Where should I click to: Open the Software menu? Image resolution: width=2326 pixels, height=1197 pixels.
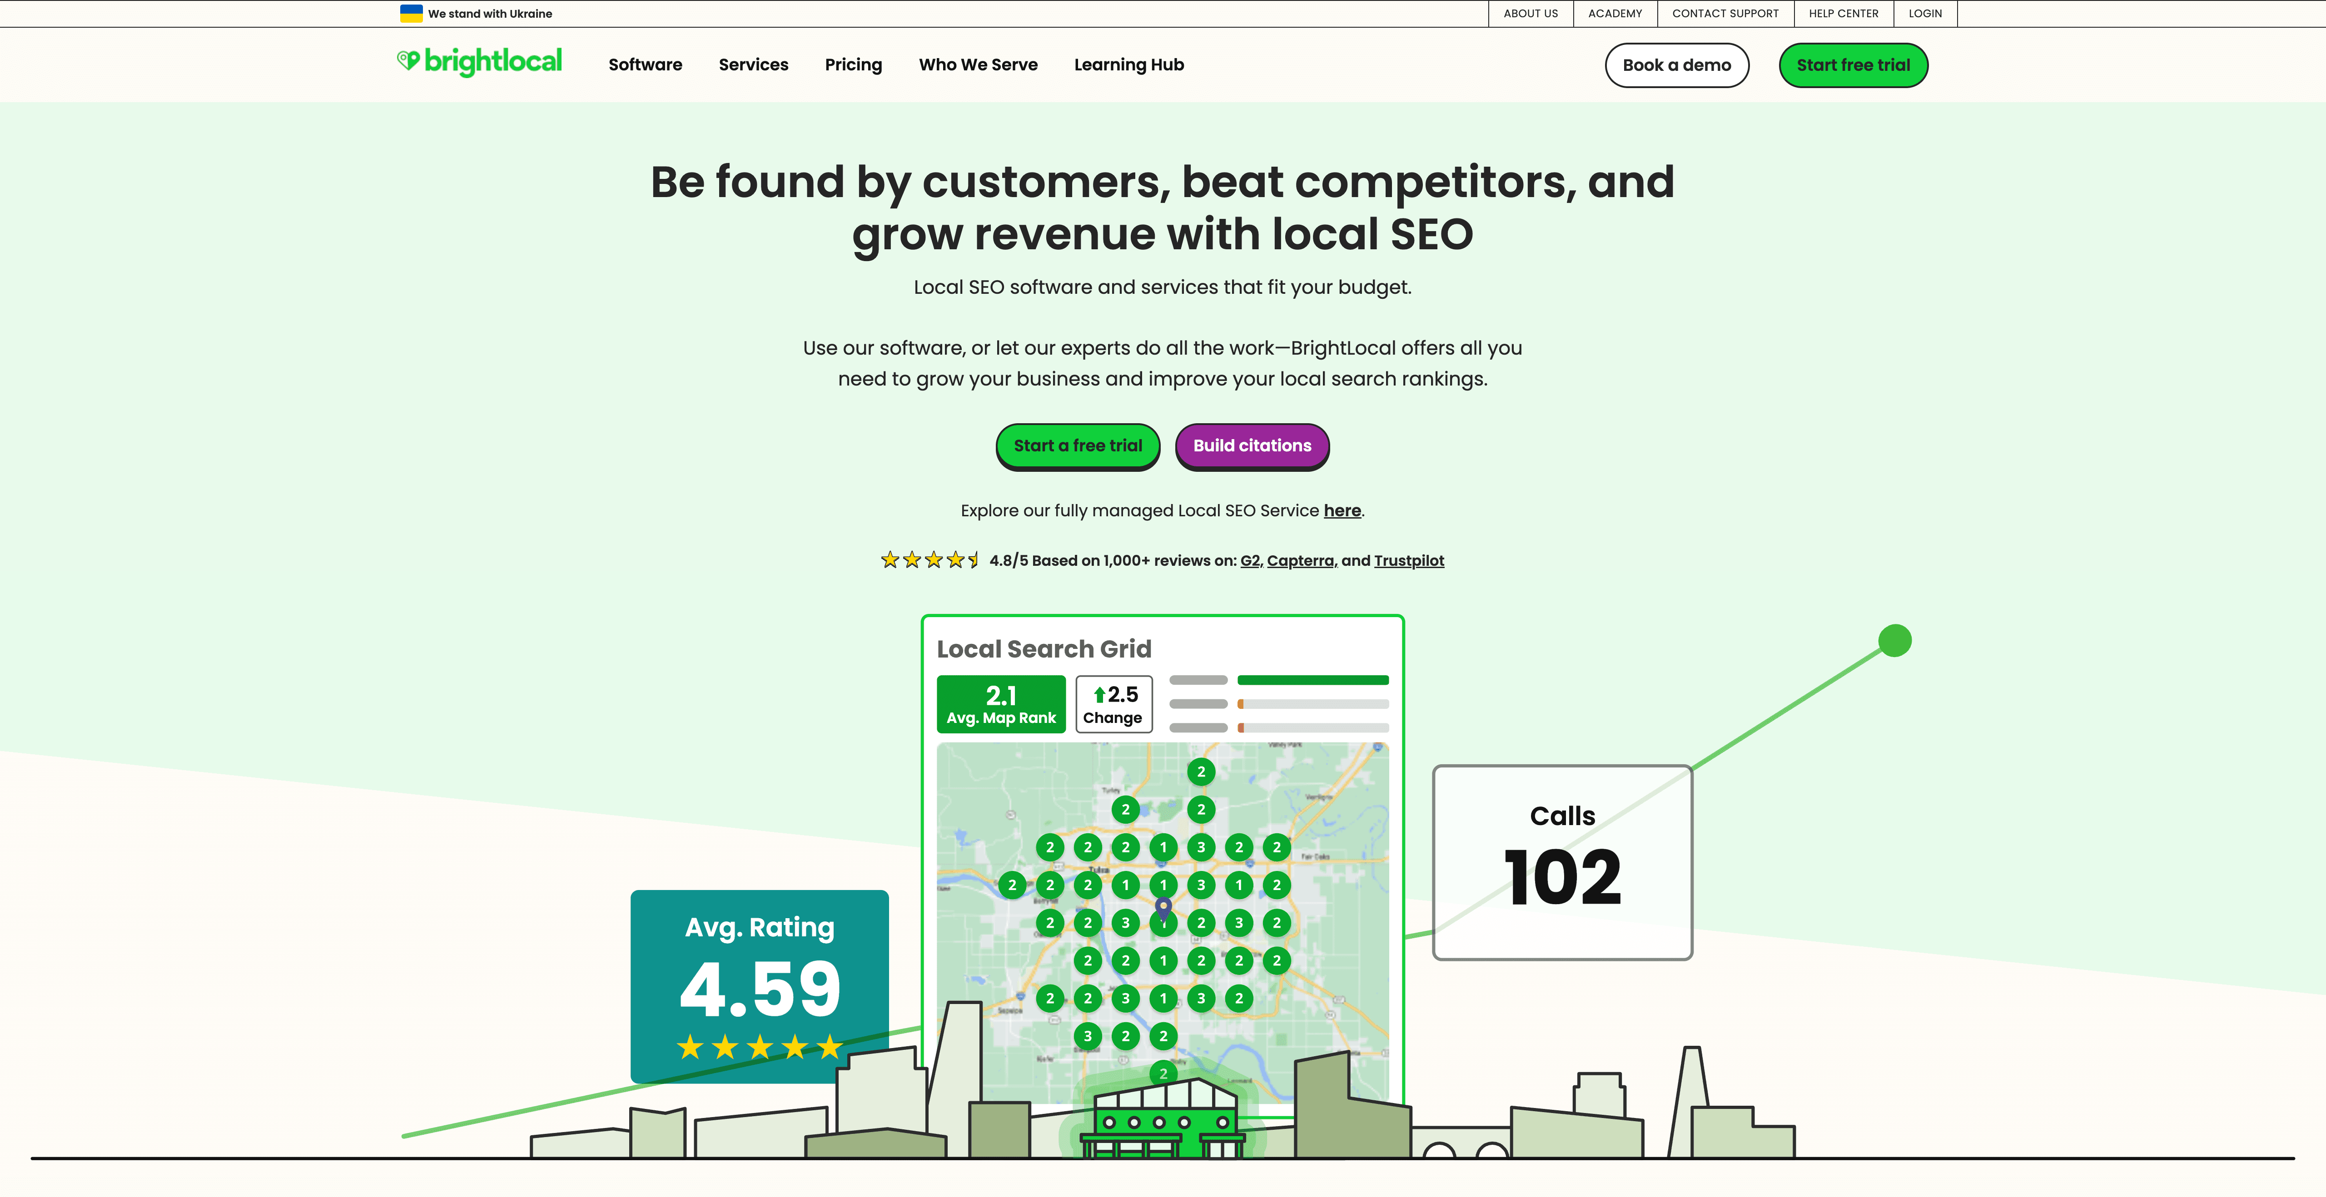point(645,65)
